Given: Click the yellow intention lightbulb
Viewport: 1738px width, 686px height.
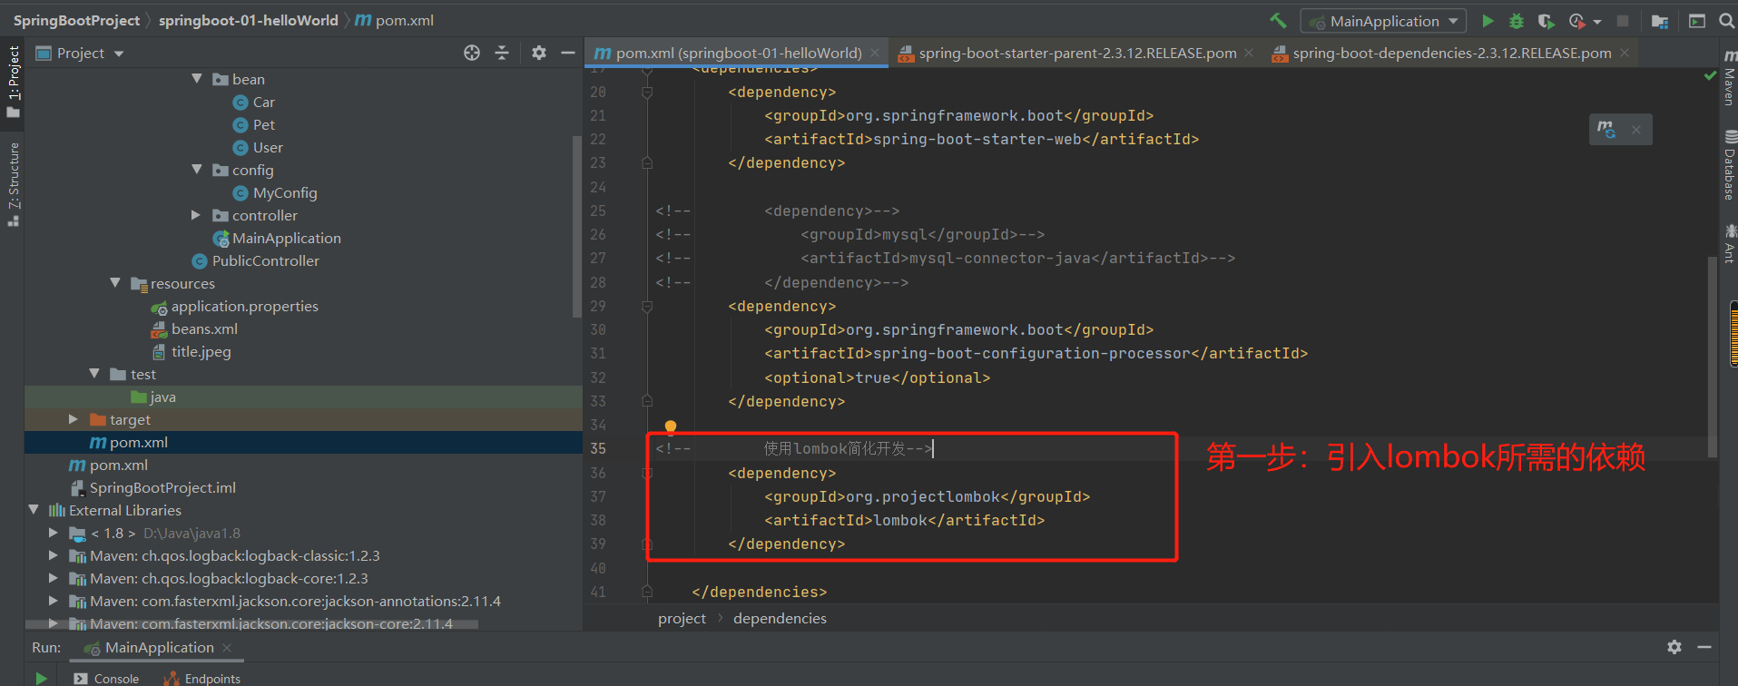Looking at the screenshot, I should [671, 426].
